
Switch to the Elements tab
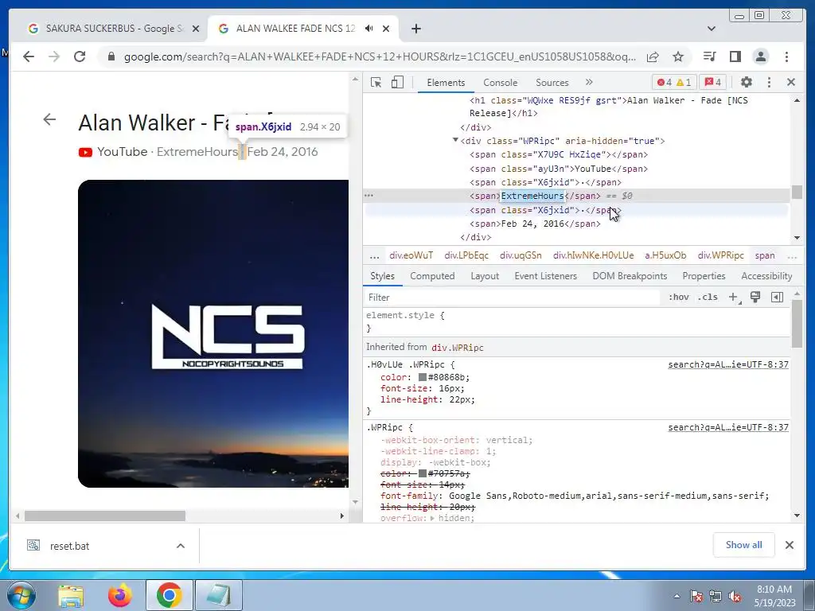(x=446, y=83)
